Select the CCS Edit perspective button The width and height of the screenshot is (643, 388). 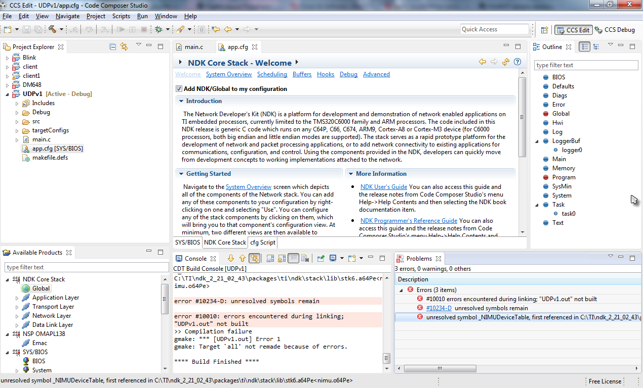point(573,30)
